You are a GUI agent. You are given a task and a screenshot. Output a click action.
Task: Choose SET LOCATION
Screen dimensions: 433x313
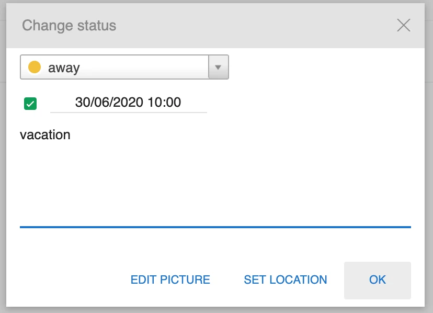tap(286, 280)
